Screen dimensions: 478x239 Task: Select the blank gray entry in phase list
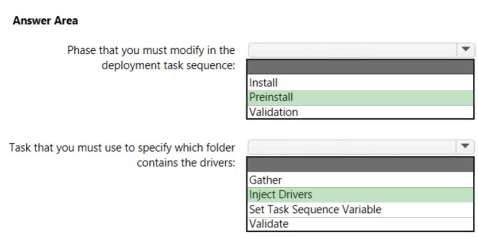click(x=360, y=67)
